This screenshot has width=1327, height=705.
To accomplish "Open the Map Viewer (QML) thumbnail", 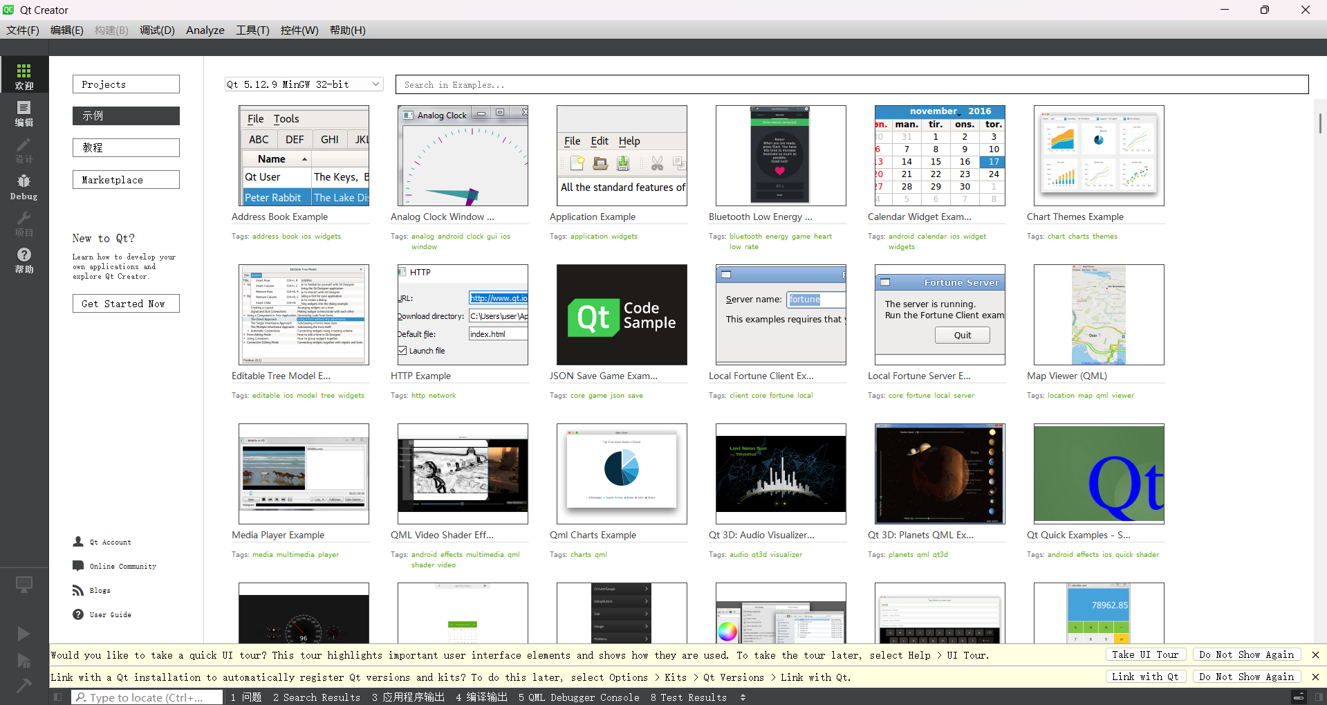I will 1099,315.
